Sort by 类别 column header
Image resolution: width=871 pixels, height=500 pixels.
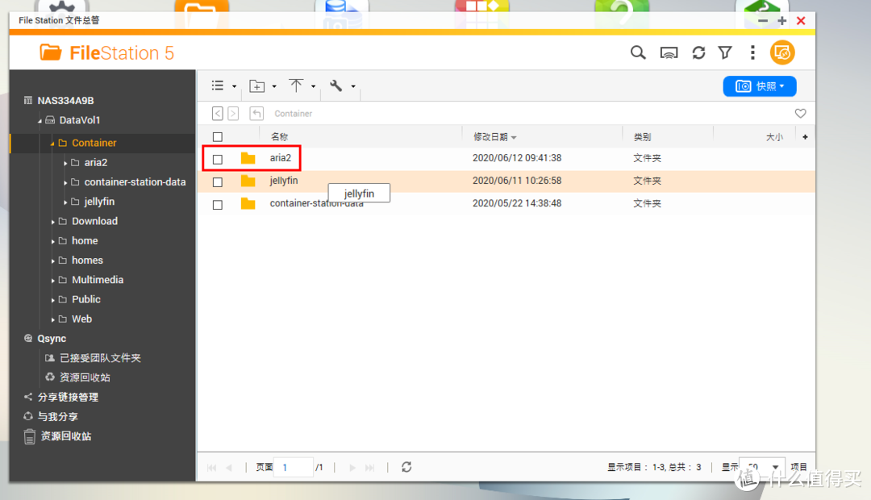pyautogui.click(x=642, y=136)
